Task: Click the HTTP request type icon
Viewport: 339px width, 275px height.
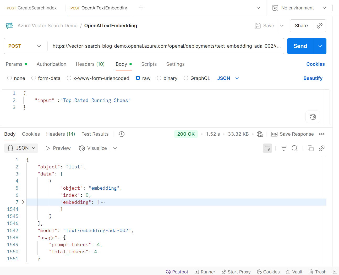Action: tap(9, 26)
